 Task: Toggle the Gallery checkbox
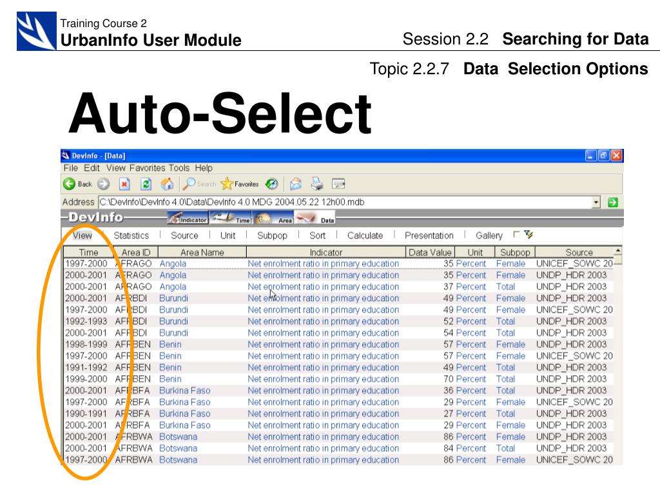click(516, 235)
